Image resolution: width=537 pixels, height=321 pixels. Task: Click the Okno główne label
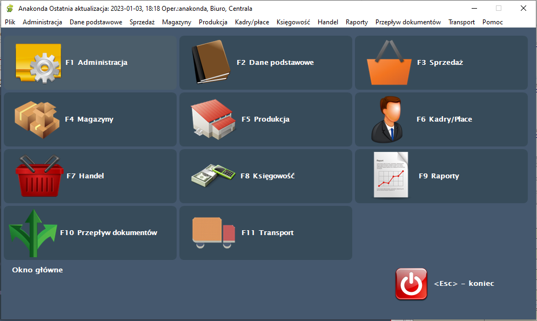pos(37,270)
